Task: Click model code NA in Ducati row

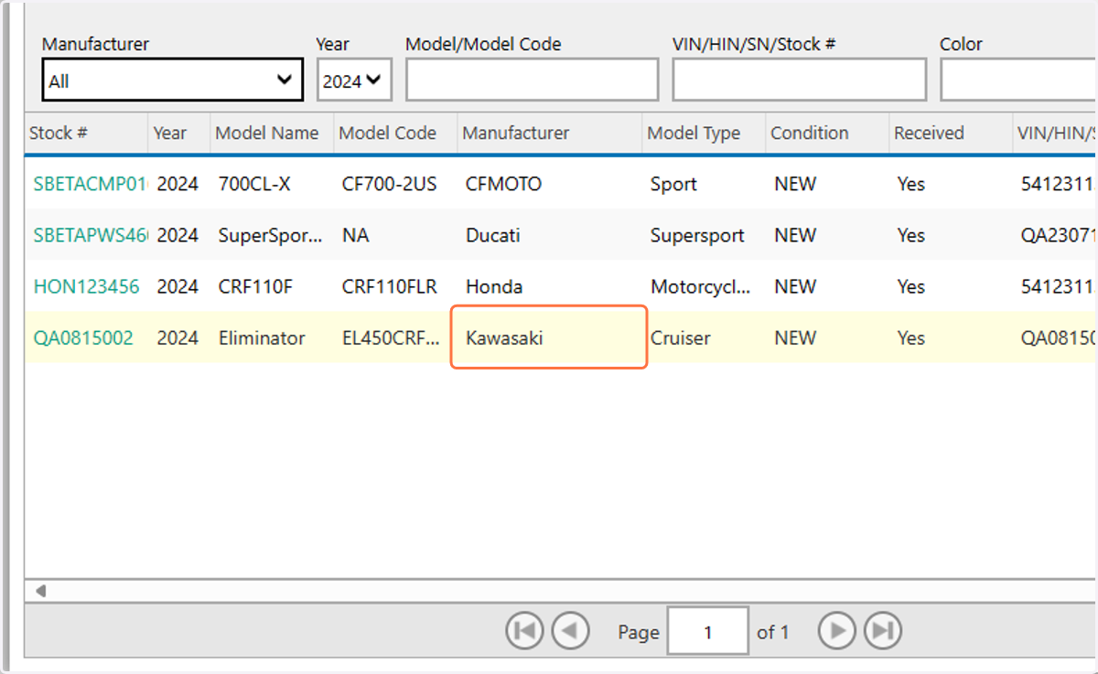Action: (x=355, y=235)
